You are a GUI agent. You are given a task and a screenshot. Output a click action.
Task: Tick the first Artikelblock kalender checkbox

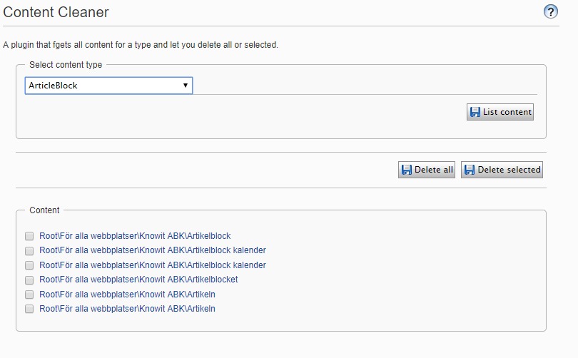(29, 251)
